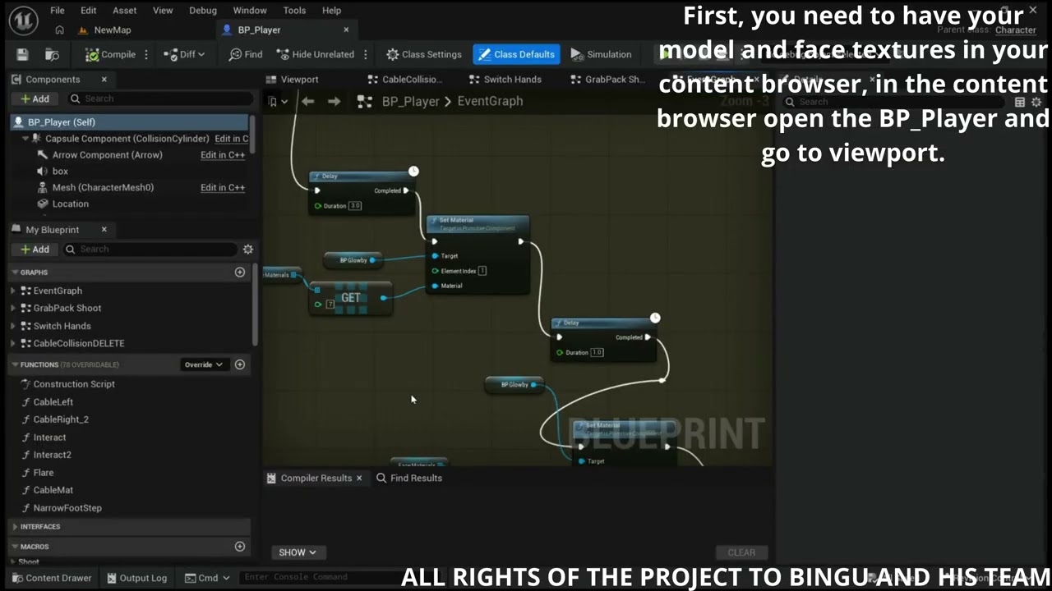Navigate forward in graph history

click(x=334, y=102)
